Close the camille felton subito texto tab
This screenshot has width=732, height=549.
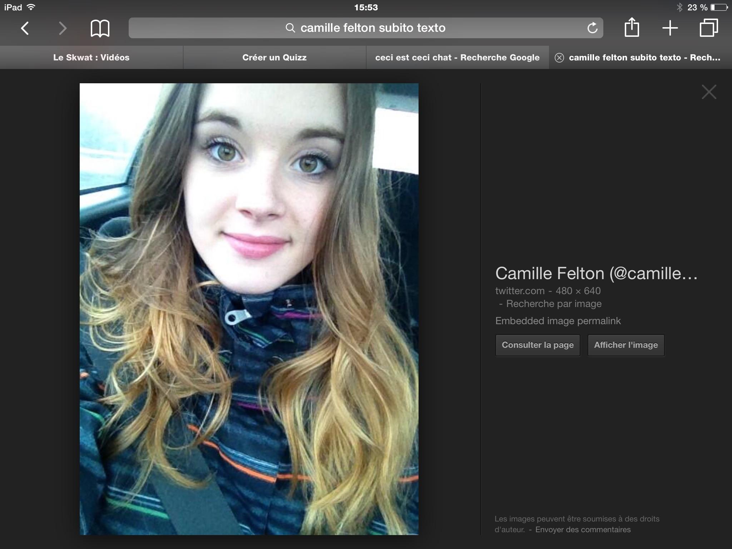coord(559,58)
